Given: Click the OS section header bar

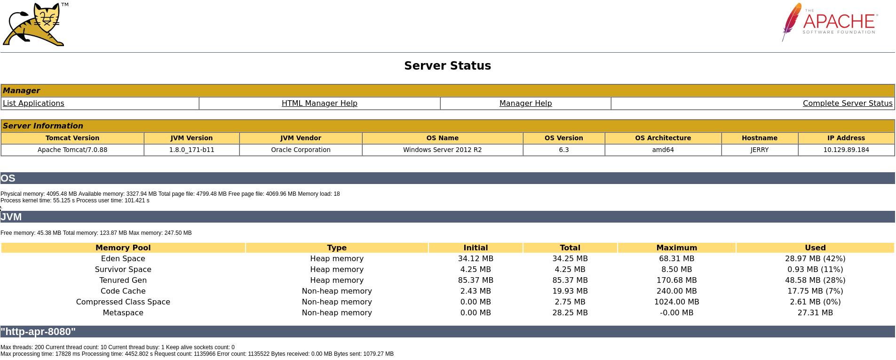Looking at the screenshot, I should click(447, 178).
